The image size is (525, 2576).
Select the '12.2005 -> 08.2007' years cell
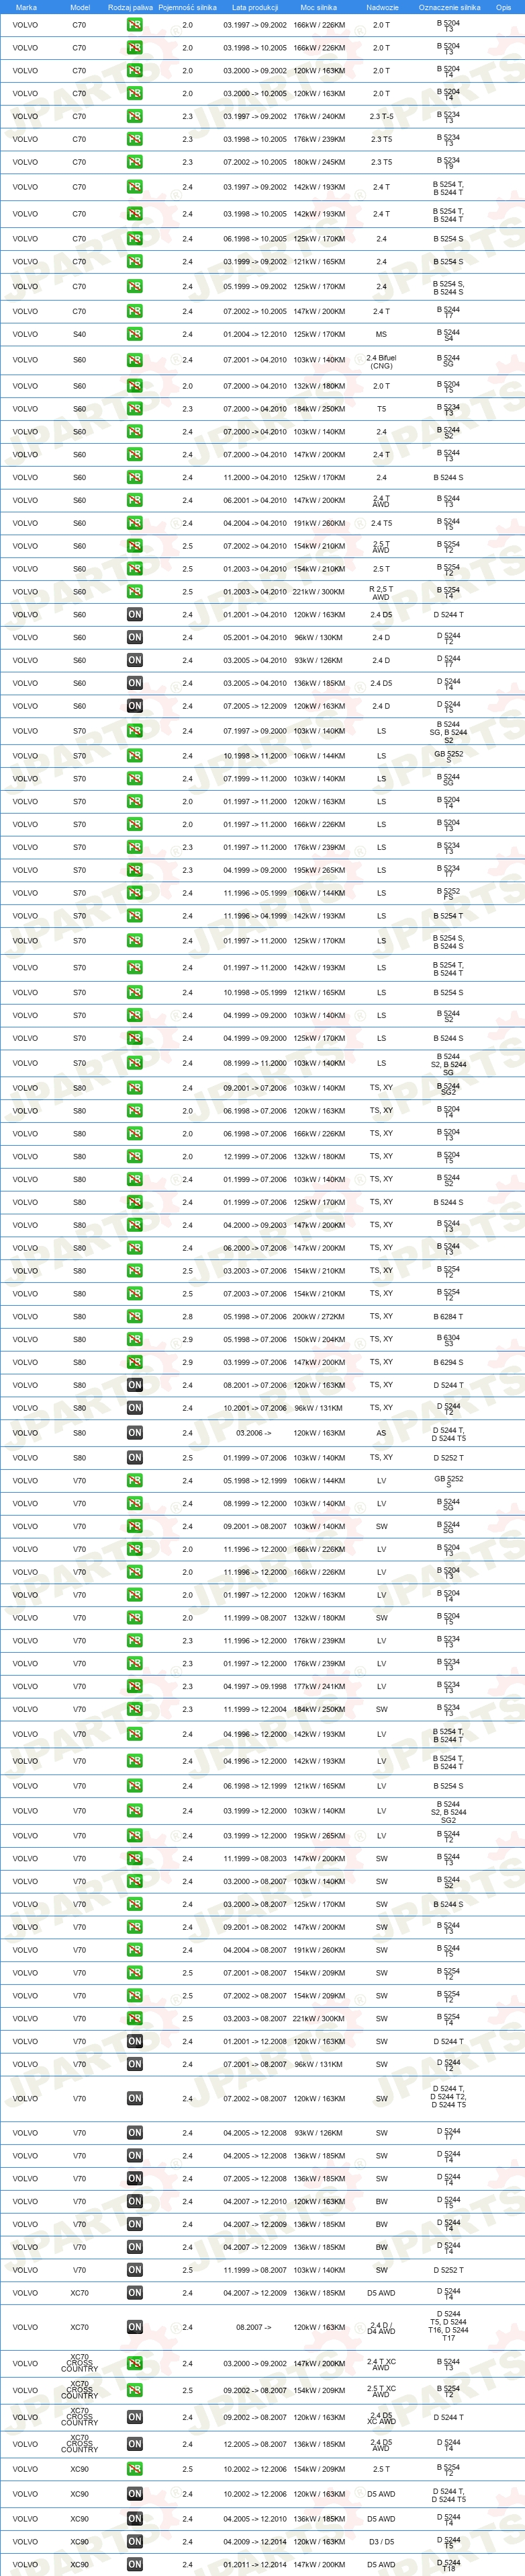pyautogui.click(x=254, y=2444)
